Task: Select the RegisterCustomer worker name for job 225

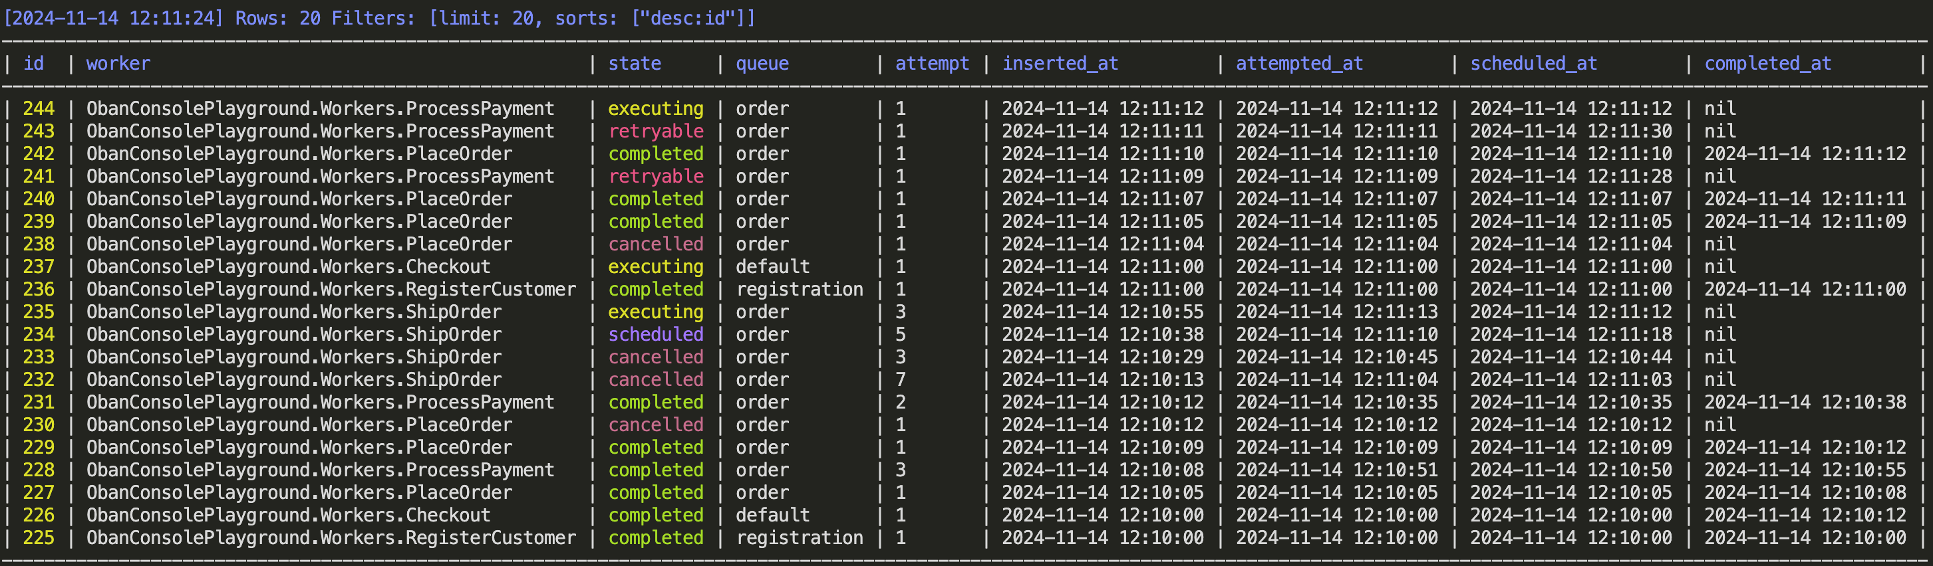Action: [x=331, y=537]
